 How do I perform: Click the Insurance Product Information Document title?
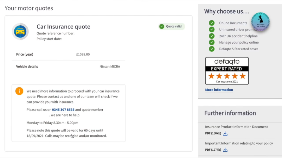tap(236, 127)
